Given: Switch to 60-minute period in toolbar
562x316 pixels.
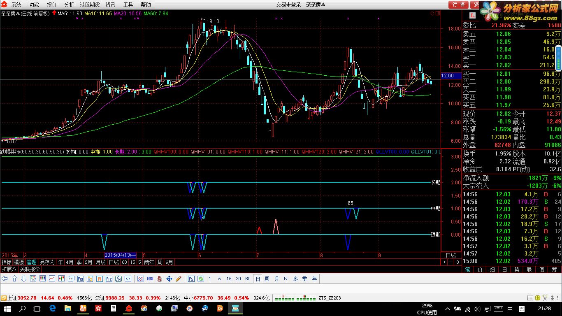Looking at the screenshot, I should click(248, 279).
